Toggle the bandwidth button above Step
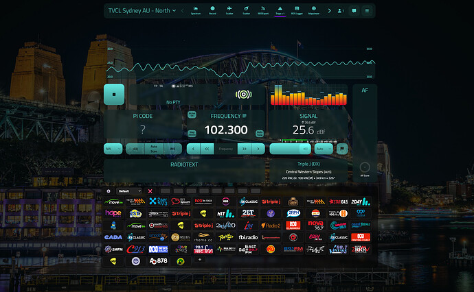474x292 pixels. click(x=192, y=114)
